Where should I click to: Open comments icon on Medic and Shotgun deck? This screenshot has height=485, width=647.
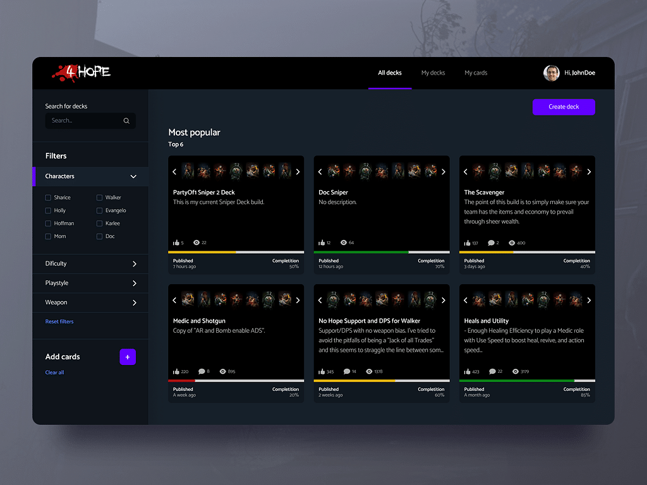[x=202, y=371]
